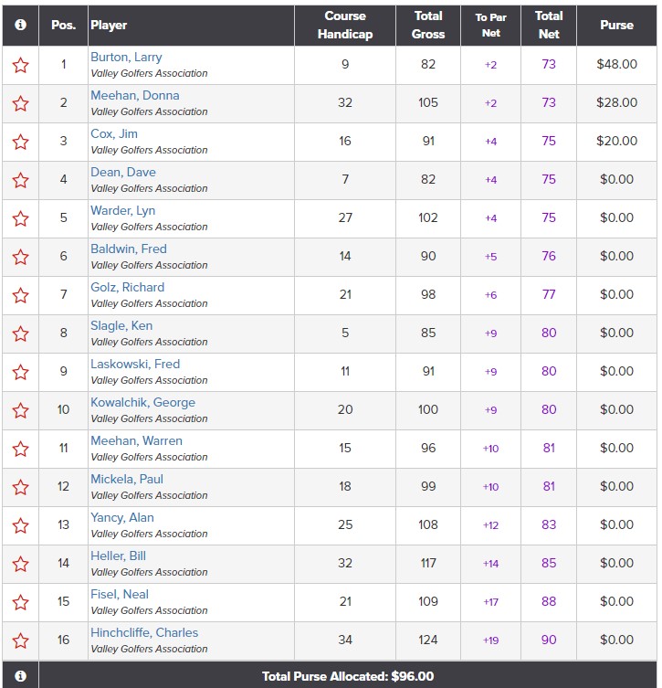Open Fisel, Neal player link
This screenshot has height=688, width=662.
[x=119, y=595]
